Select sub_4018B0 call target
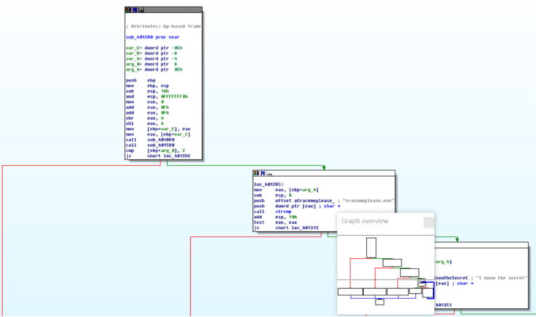536x317 pixels. pyautogui.click(x=159, y=139)
